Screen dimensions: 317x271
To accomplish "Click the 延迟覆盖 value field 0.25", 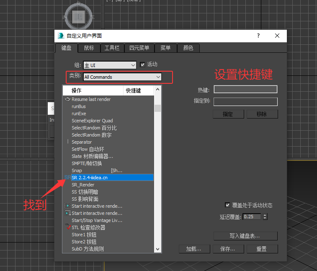I will (x=252, y=217).
